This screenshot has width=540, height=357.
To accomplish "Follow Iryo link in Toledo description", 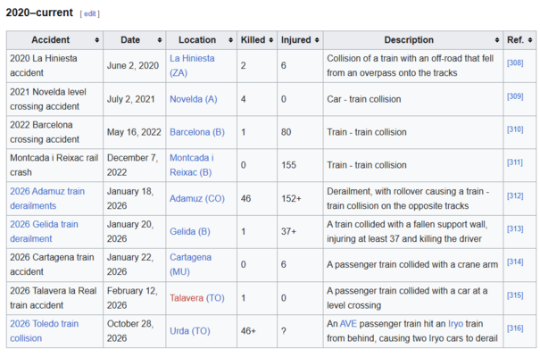I will coord(455,324).
